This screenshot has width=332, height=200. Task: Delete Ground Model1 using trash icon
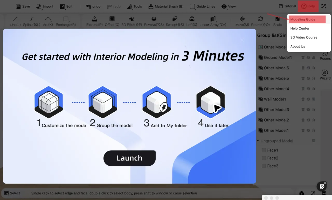(303, 57)
